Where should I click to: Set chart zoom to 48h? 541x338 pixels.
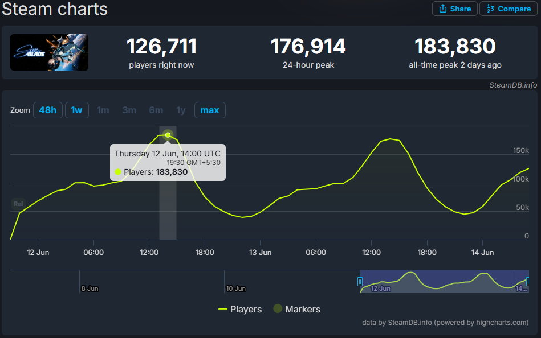pos(48,110)
